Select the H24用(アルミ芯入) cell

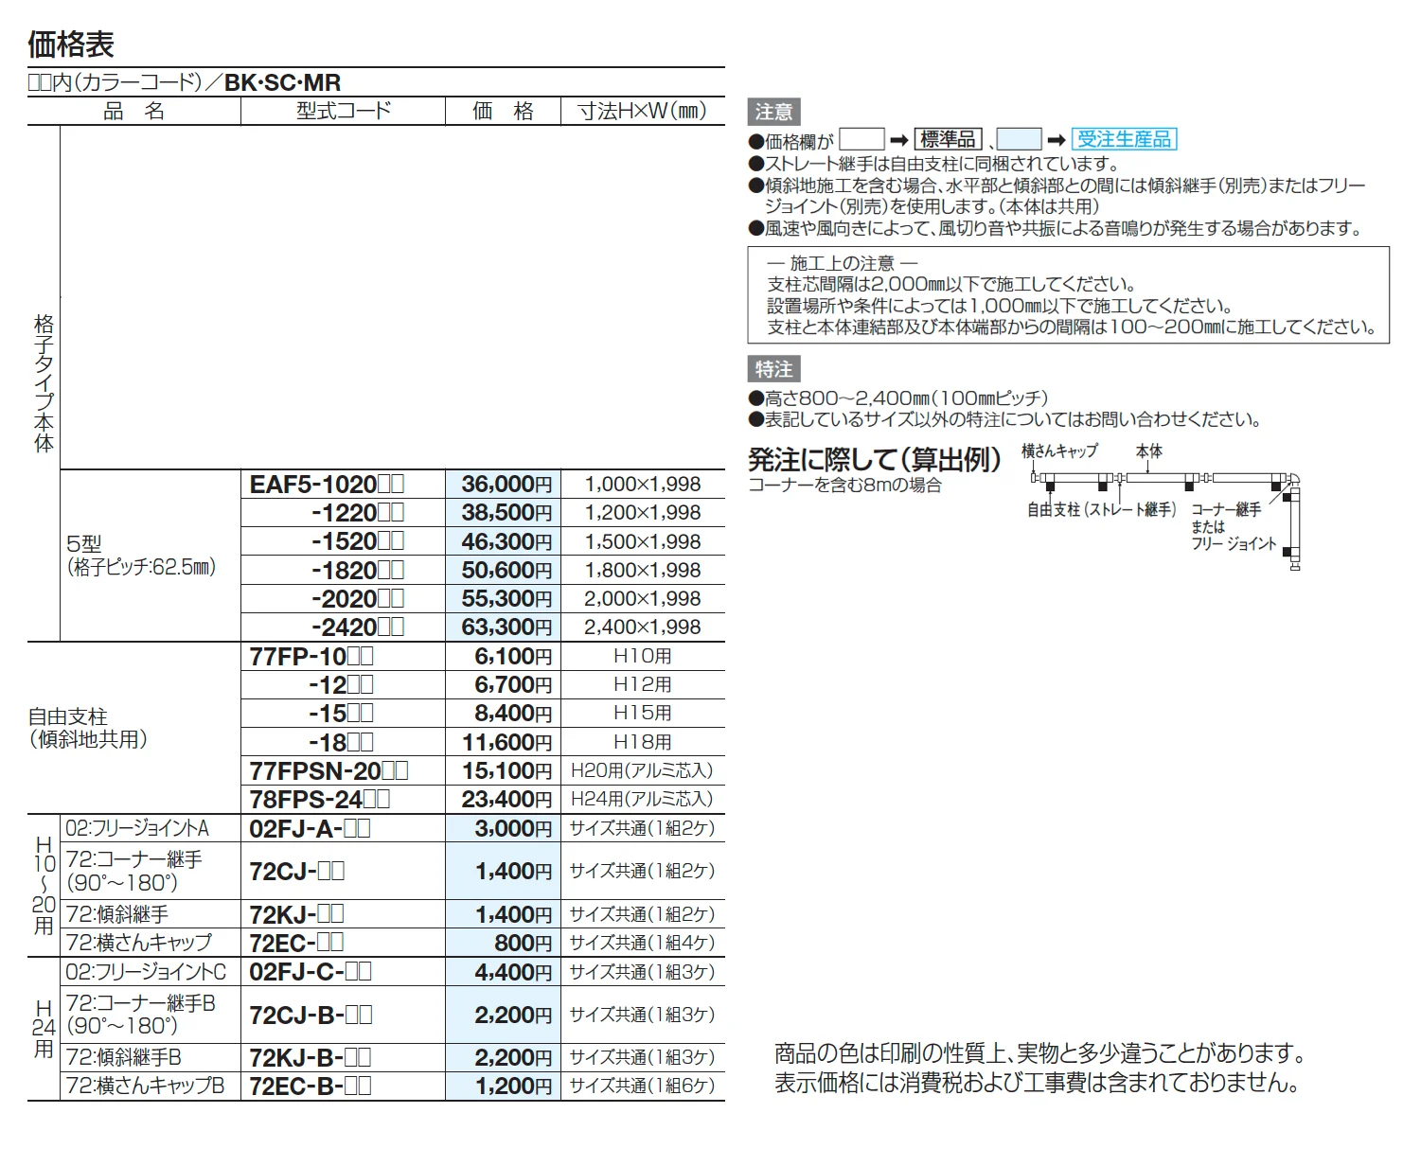point(642,800)
